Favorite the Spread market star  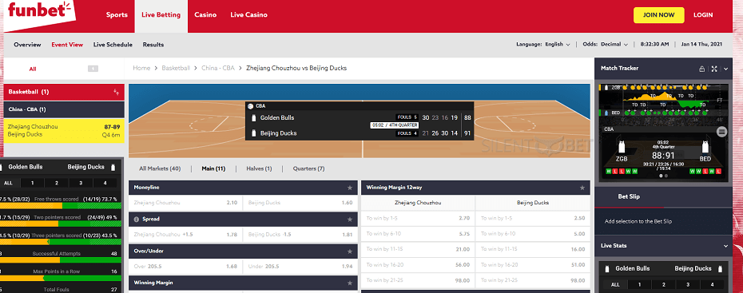click(350, 220)
